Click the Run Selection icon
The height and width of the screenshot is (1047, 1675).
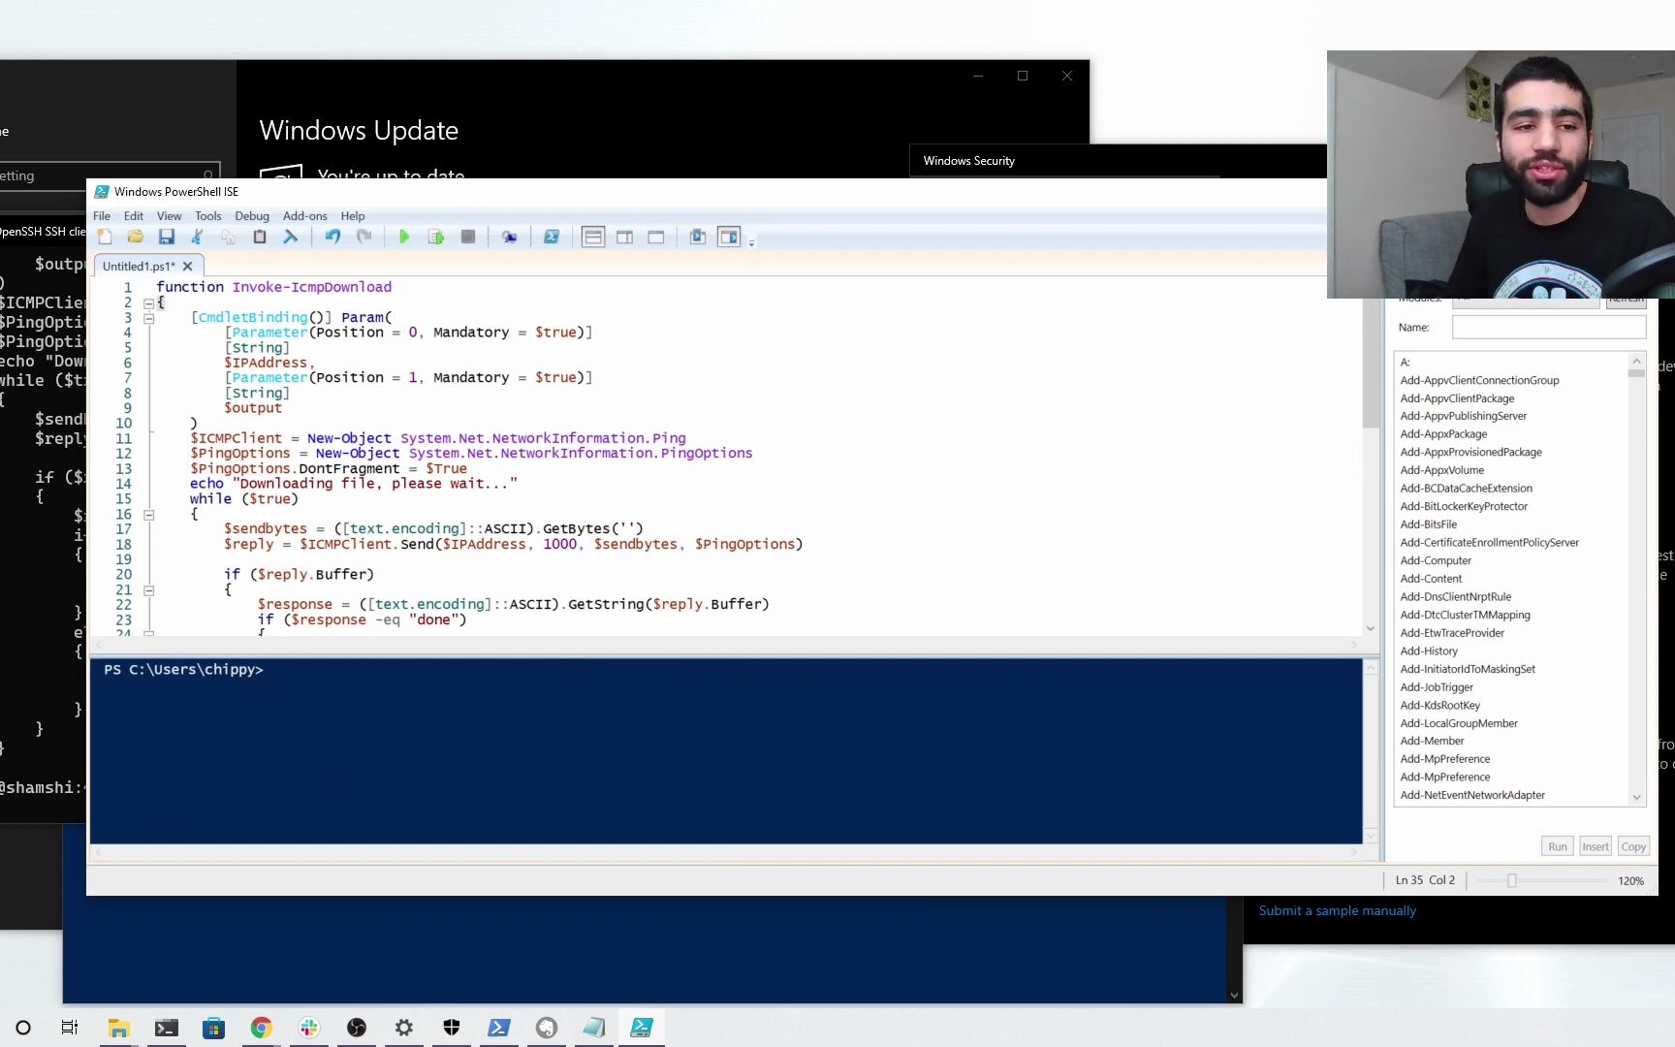(x=436, y=238)
